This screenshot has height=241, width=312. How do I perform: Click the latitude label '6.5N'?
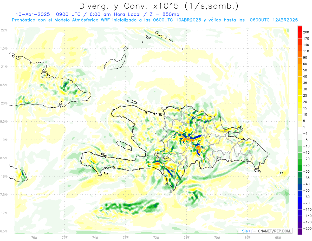click(4, 231)
